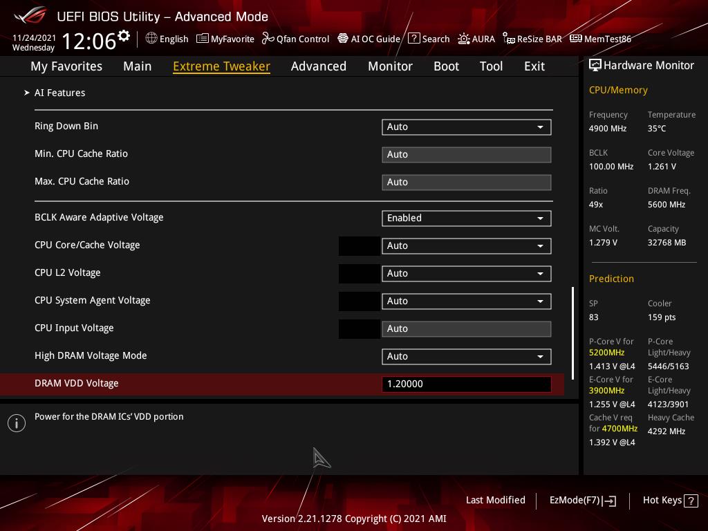Launch MemTest86 from the toolbar
The width and height of the screenshot is (708, 531).
pyautogui.click(x=600, y=39)
